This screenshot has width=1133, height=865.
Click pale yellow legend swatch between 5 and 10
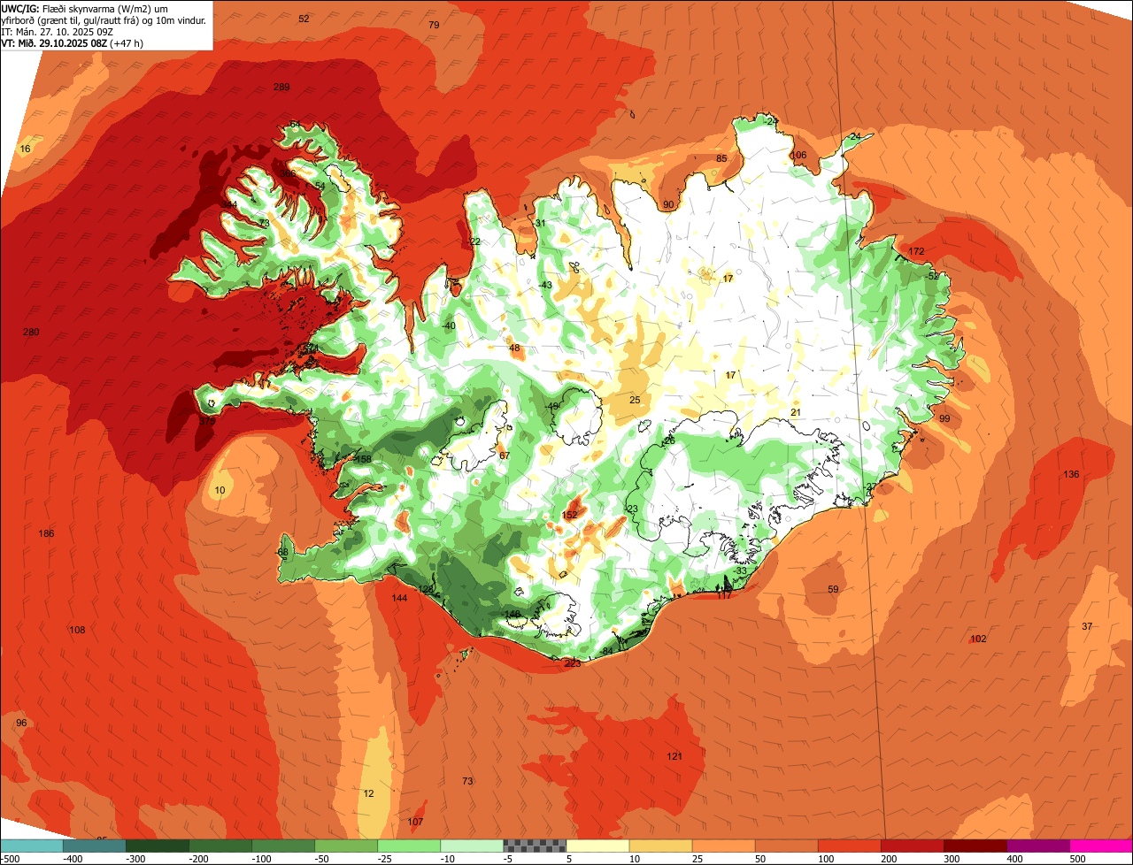point(597,846)
